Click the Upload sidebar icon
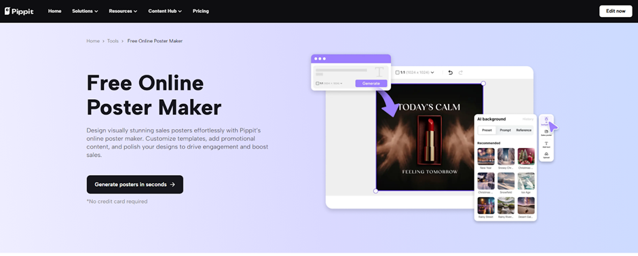 (x=546, y=155)
